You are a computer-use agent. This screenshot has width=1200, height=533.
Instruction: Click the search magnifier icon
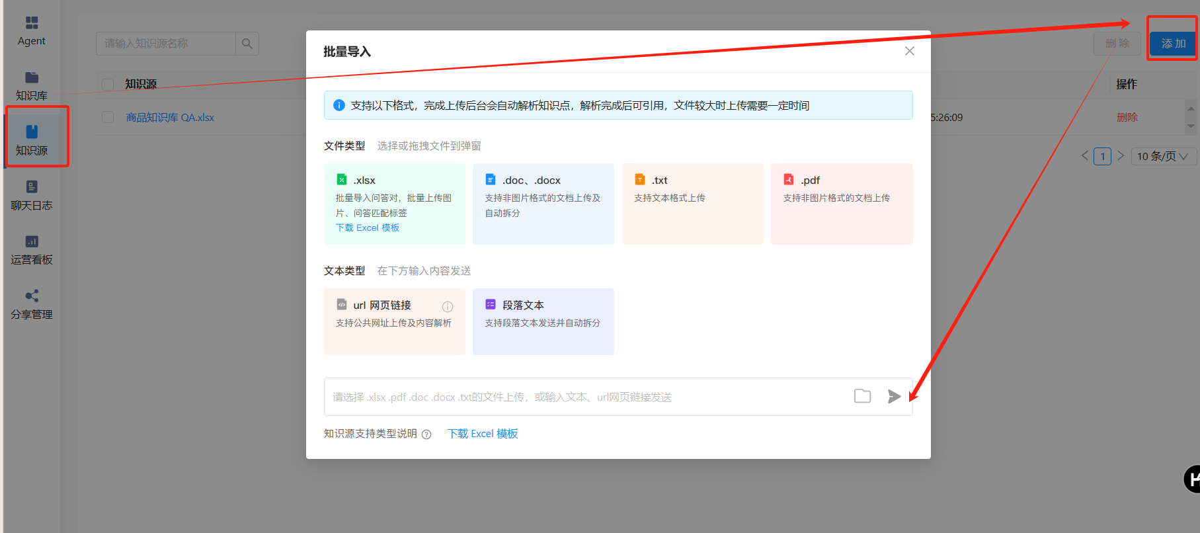(x=247, y=44)
